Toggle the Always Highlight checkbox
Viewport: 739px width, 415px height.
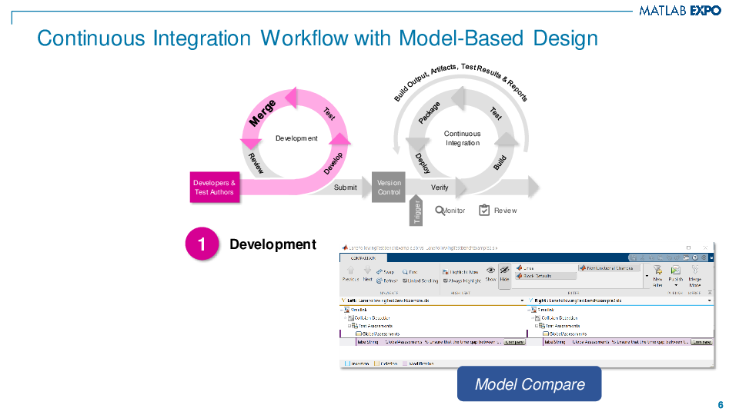pos(446,281)
